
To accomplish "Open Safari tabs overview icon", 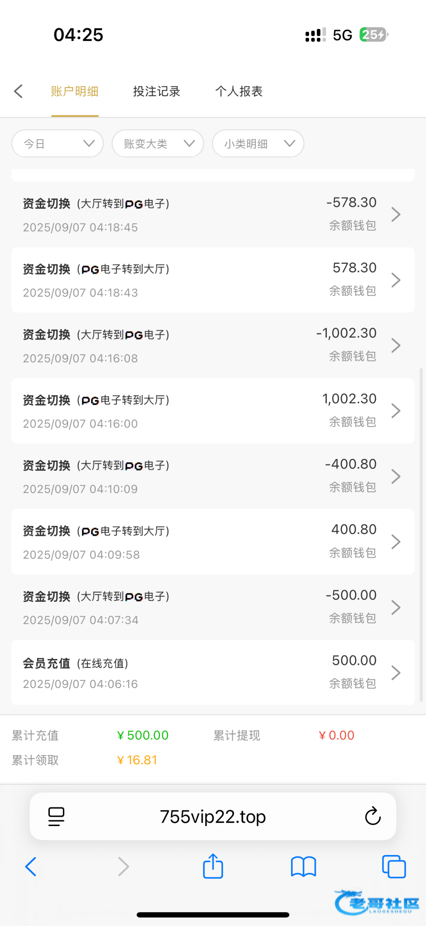I will [394, 867].
